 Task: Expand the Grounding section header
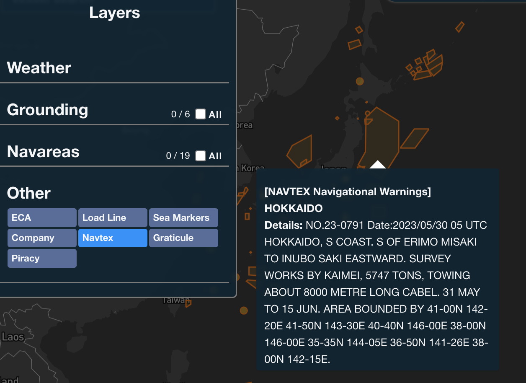tap(47, 110)
